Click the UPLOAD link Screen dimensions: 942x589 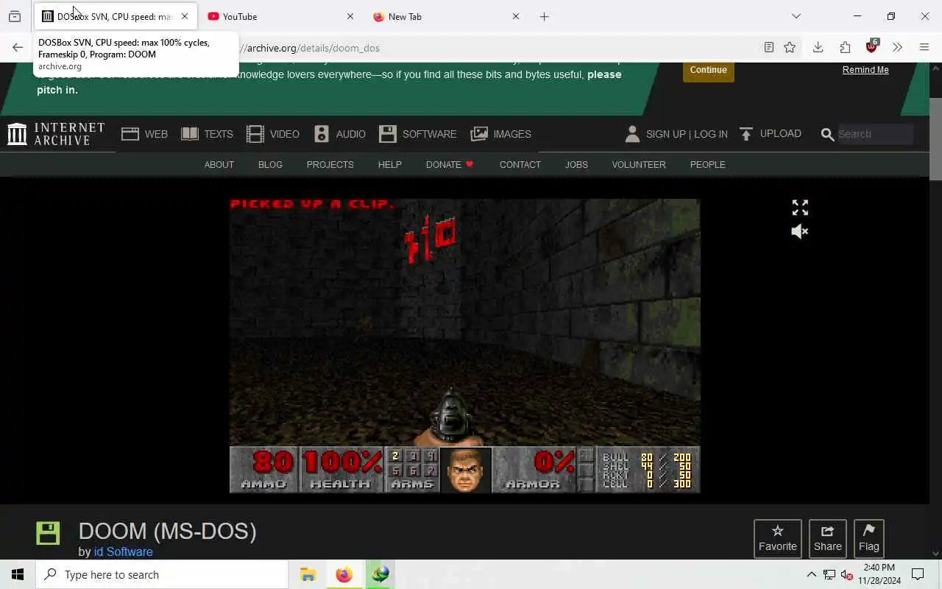tap(771, 134)
